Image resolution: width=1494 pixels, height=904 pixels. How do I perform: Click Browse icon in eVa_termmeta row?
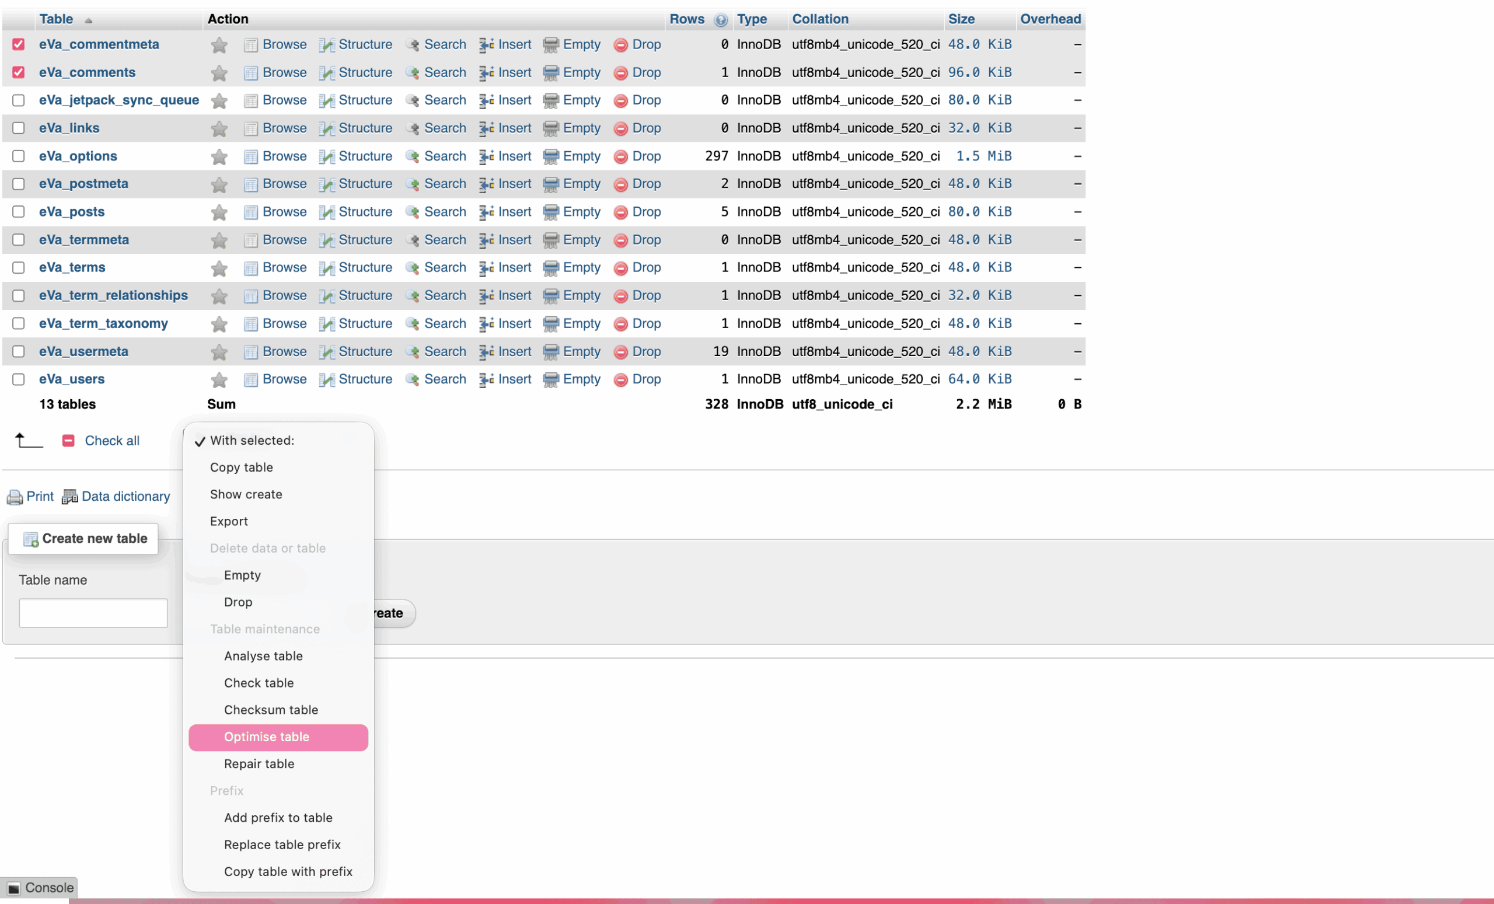(x=250, y=240)
